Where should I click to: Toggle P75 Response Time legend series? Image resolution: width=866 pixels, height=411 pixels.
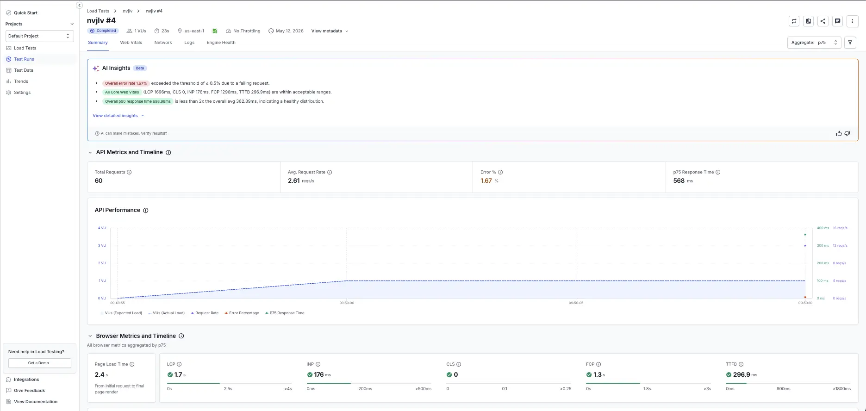coord(285,313)
